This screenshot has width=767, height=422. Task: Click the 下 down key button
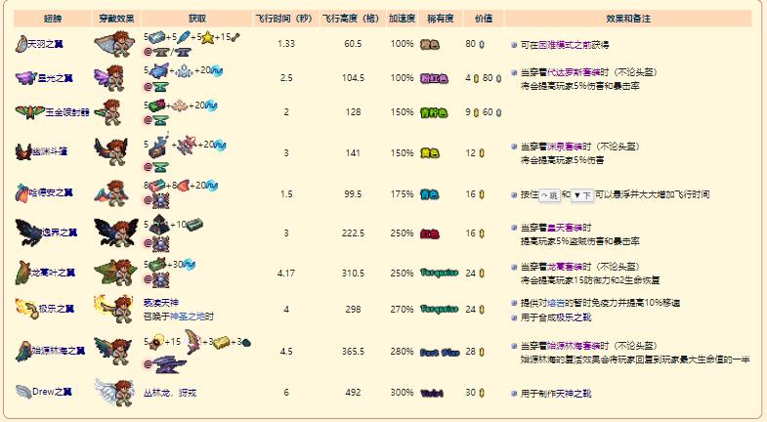pyautogui.click(x=582, y=194)
